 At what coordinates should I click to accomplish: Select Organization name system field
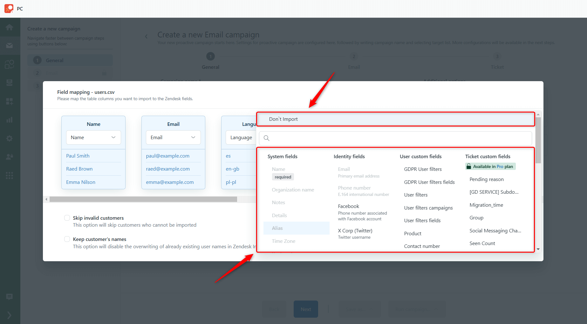pyautogui.click(x=293, y=190)
